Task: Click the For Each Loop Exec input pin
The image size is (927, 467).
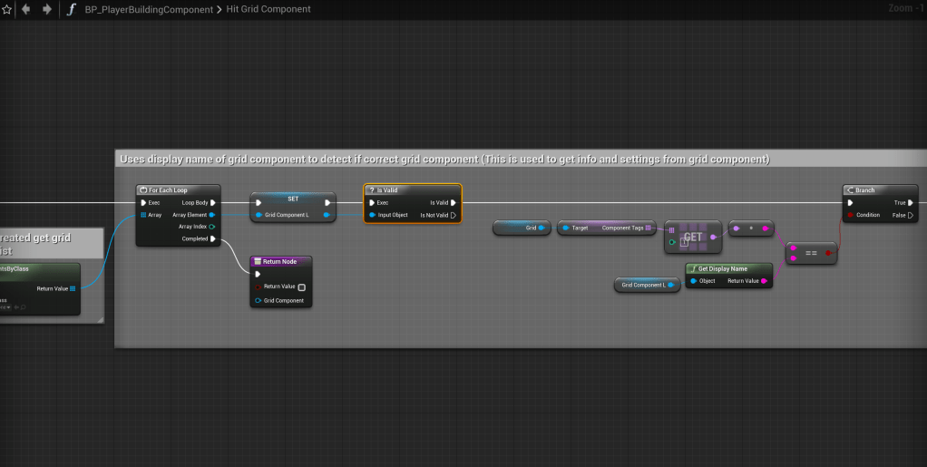Action: click(143, 203)
